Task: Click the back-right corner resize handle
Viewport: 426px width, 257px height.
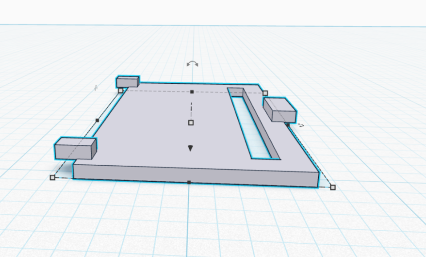Action: click(265, 93)
